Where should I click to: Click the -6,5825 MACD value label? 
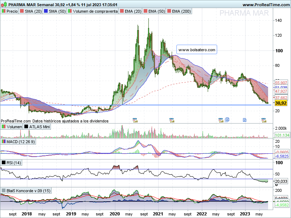(282, 156)
